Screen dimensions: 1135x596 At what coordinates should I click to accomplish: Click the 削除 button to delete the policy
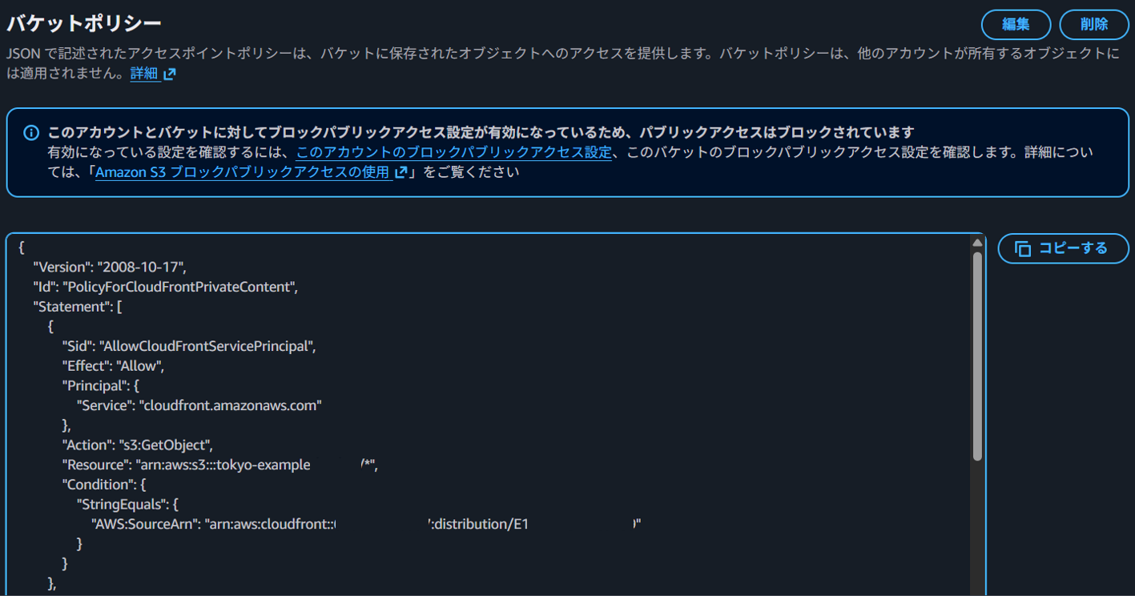click(1093, 25)
